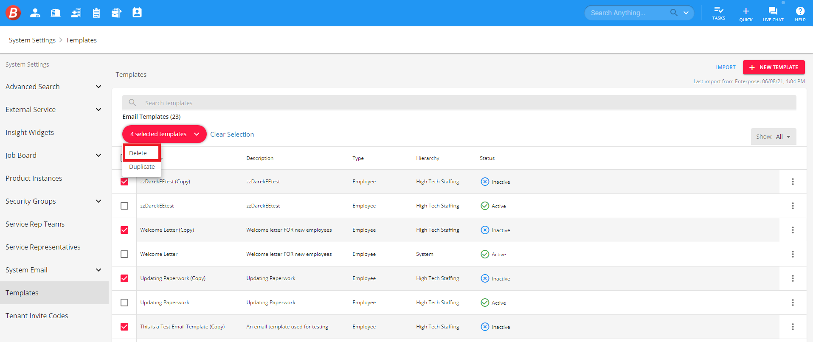Sort by the Status column header
Image resolution: width=813 pixels, height=342 pixels.
487,158
